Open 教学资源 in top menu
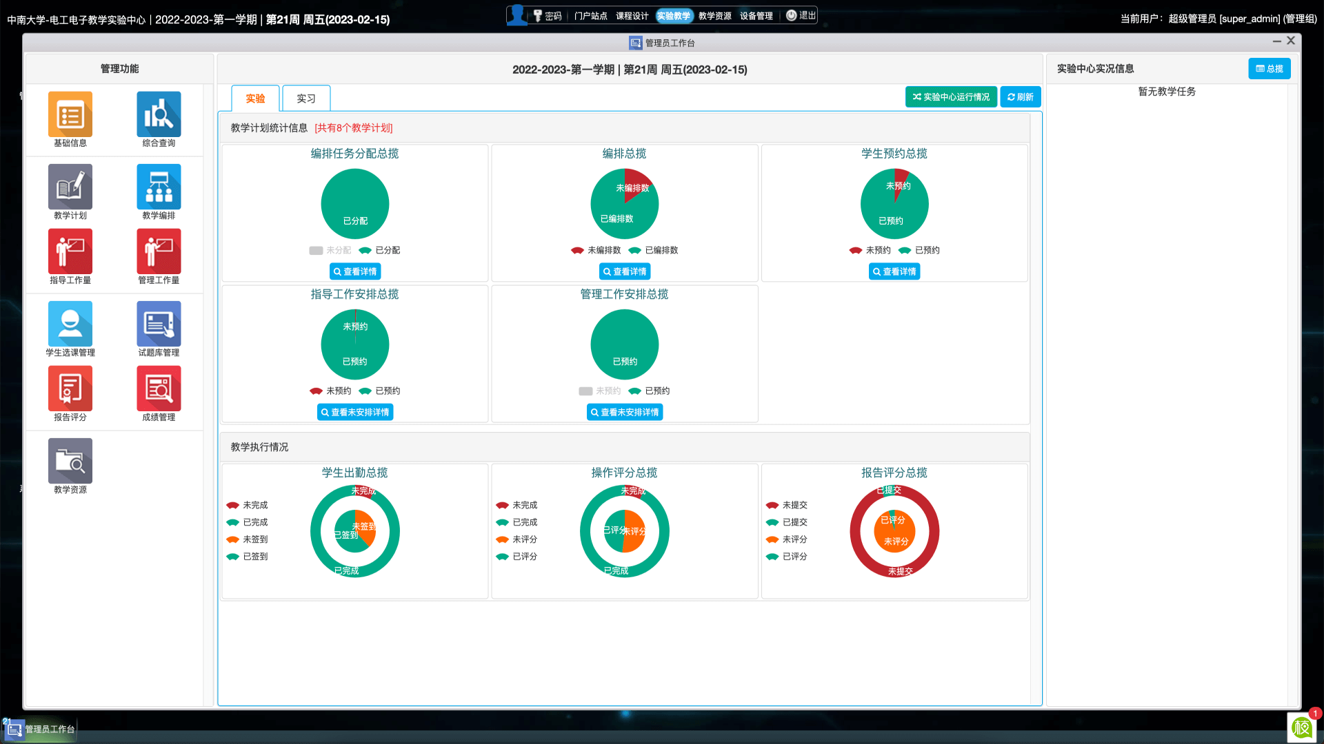1324x744 pixels. (x=714, y=16)
